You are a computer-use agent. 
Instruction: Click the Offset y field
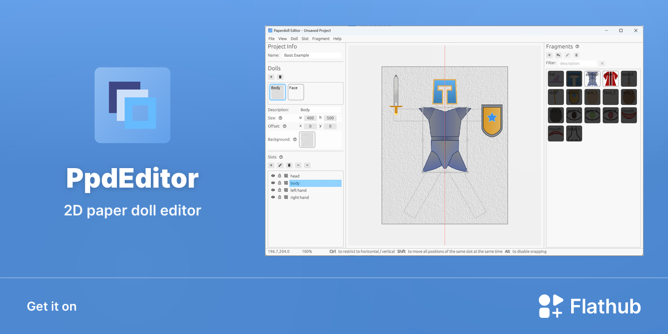click(x=330, y=126)
